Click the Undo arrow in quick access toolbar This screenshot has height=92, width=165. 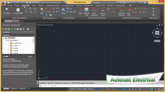coord(18,3)
